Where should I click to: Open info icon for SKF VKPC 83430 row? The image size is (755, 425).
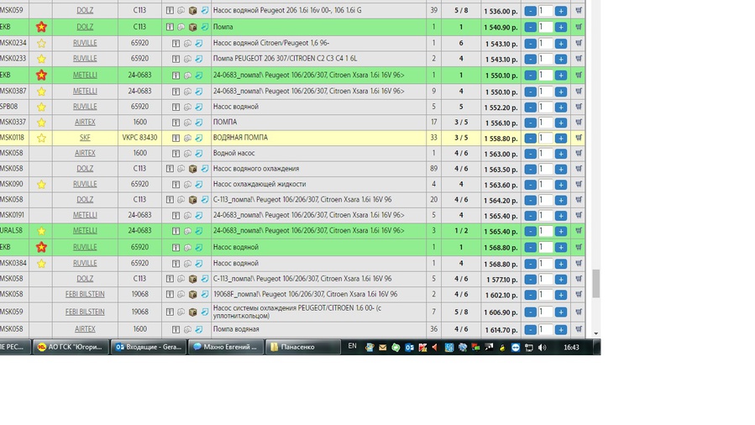click(176, 138)
